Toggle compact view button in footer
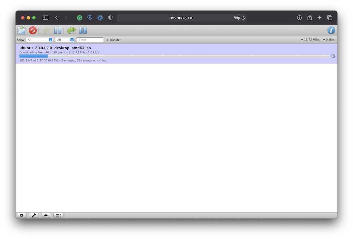 (58, 215)
